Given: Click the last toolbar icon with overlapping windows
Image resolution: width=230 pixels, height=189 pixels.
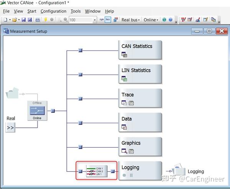Looking at the screenshot, I should click(213, 20).
